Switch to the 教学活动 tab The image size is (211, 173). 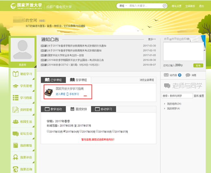click(53, 109)
